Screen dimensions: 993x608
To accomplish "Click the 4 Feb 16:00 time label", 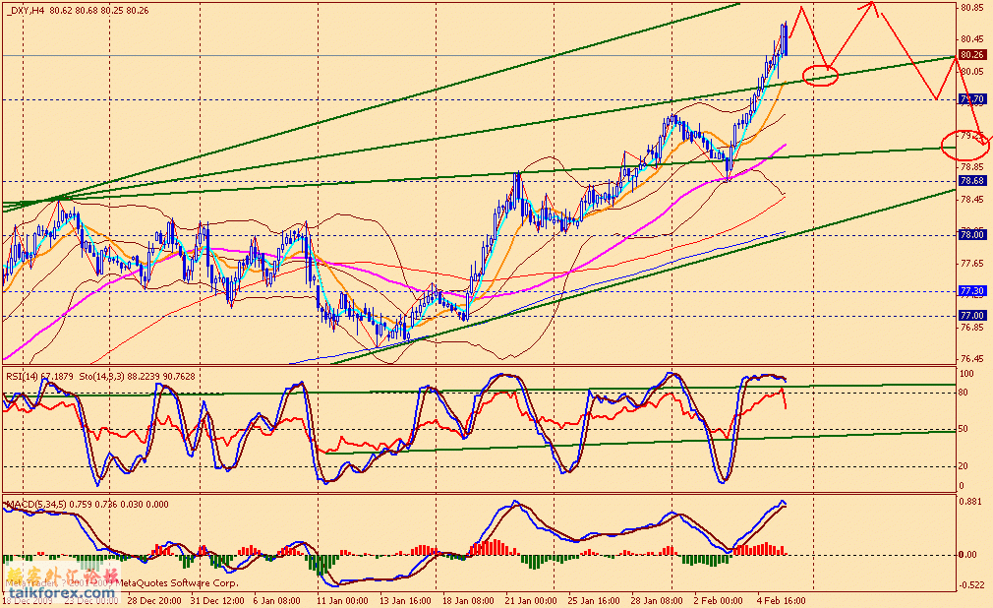I will (781, 601).
